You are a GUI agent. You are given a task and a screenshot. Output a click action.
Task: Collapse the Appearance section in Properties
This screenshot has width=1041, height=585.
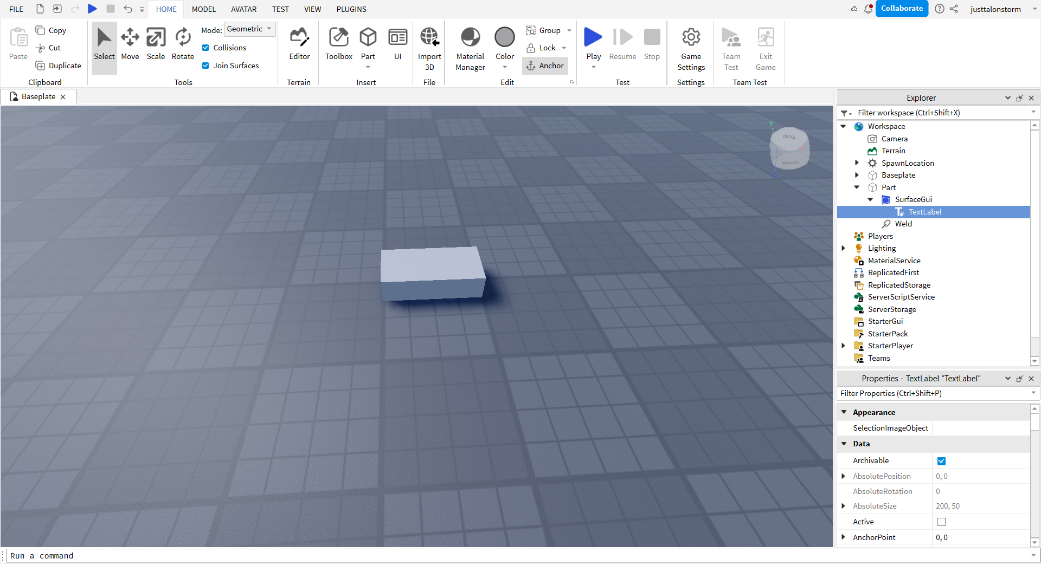click(x=844, y=412)
